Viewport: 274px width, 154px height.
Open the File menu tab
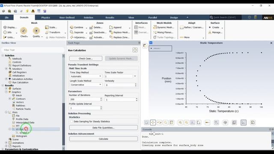(x=7, y=18)
